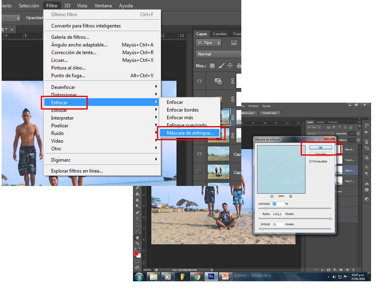Screen dimensions: 388x291
Task: Open the screen mode icon in toolbox
Action: 137,268
